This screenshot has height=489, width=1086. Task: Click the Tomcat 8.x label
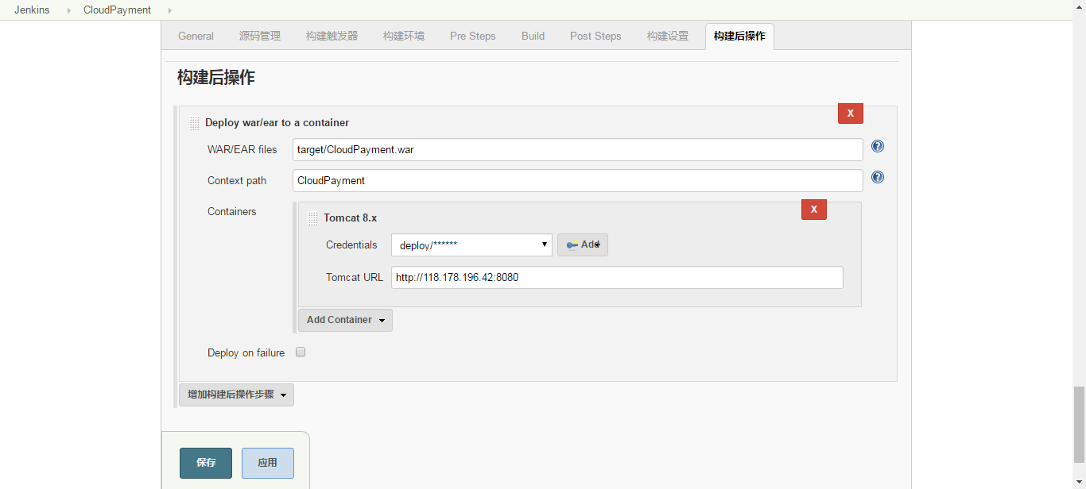[350, 218]
